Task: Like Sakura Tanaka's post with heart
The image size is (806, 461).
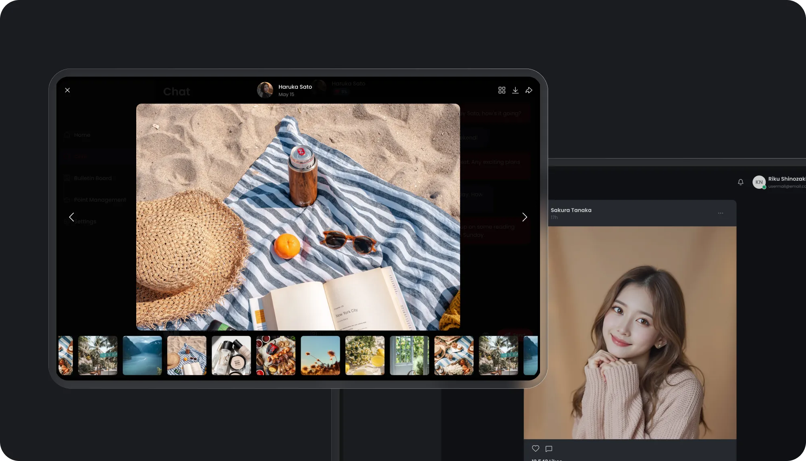Action: click(x=535, y=448)
